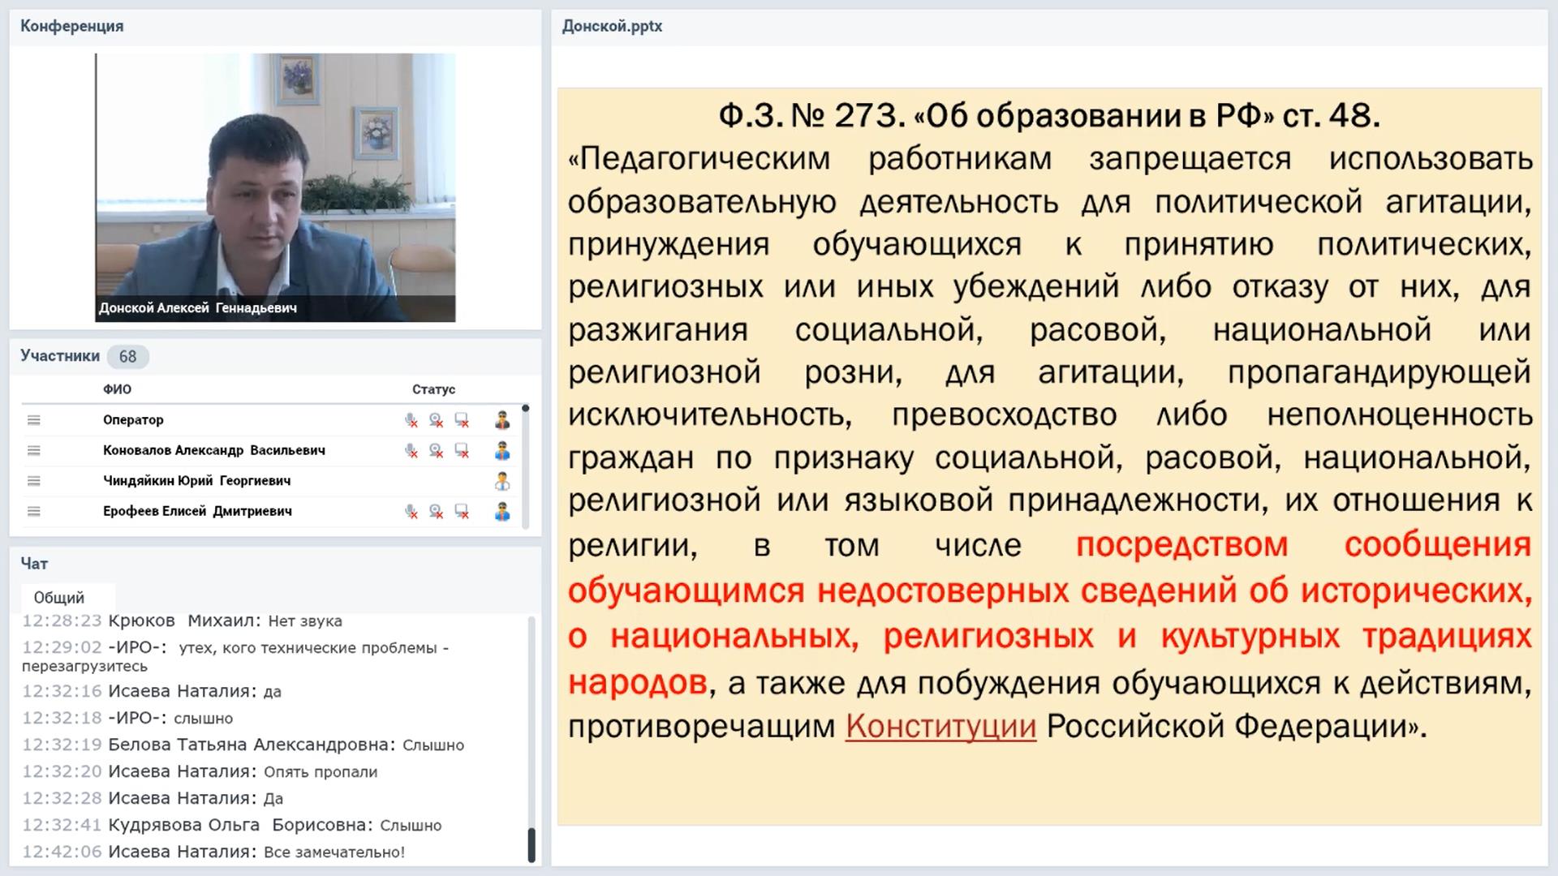Click Коновалов's disabled screen-share icon
Screen dimensions: 1558x876
pyautogui.click(x=462, y=450)
